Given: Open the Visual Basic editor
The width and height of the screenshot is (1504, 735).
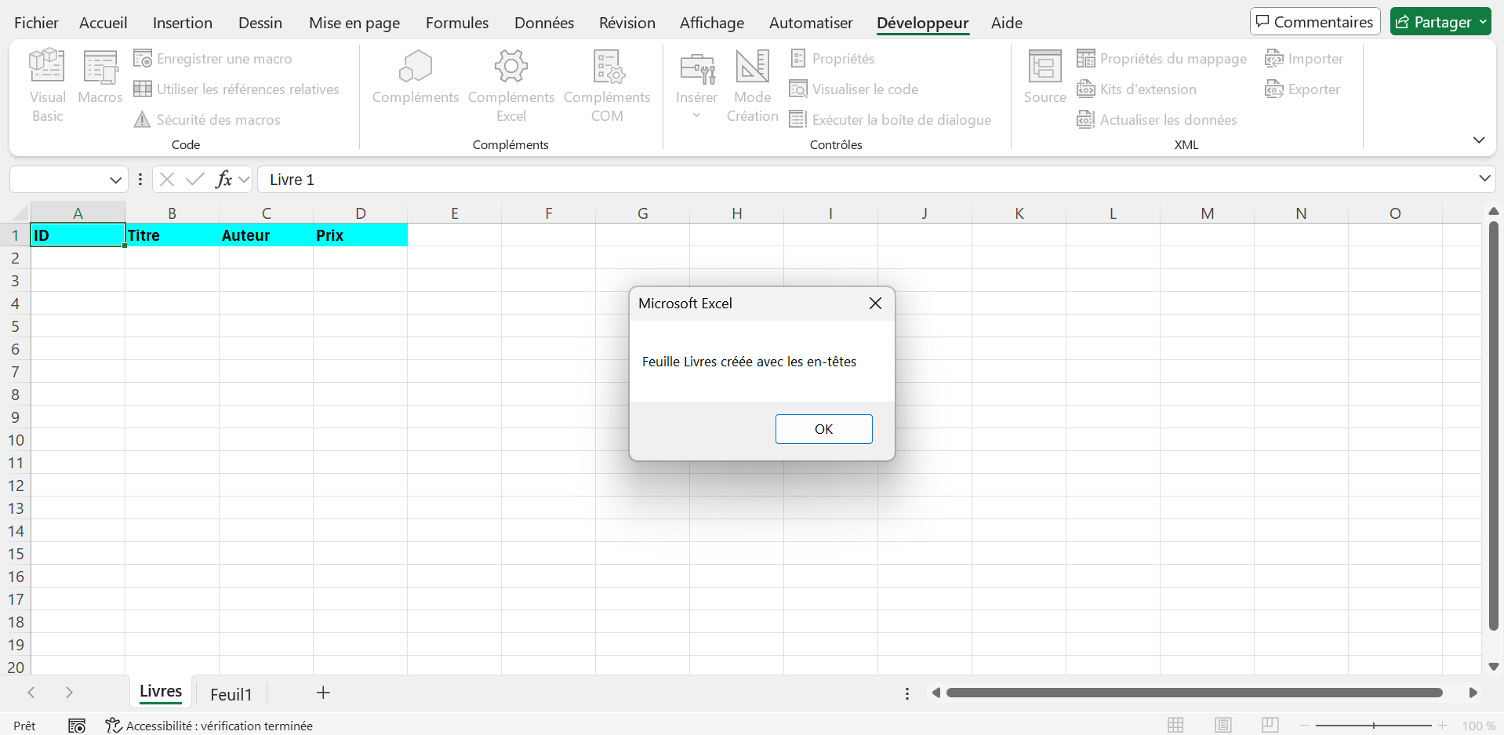Looking at the screenshot, I should (47, 85).
